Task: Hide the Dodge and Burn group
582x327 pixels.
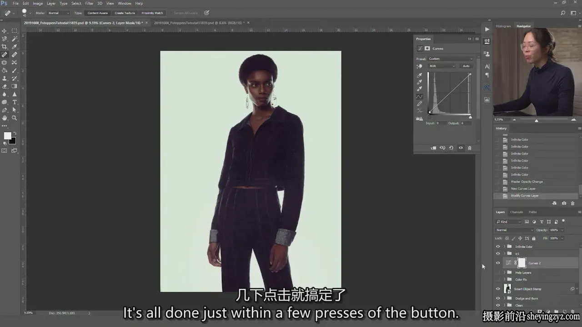Action: 498,298
